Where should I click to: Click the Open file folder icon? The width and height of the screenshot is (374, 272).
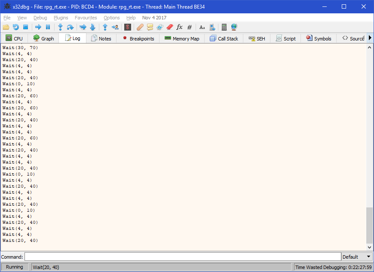click(x=6, y=27)
